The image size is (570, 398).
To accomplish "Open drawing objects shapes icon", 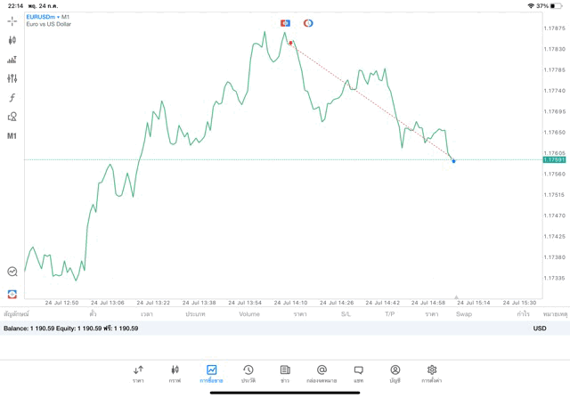I will coord(12,117).
